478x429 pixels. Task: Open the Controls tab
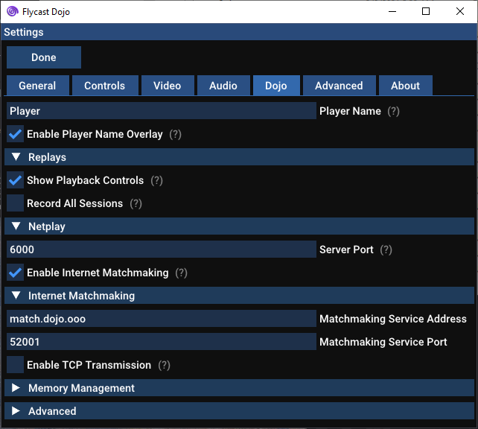tap(105, 86)
